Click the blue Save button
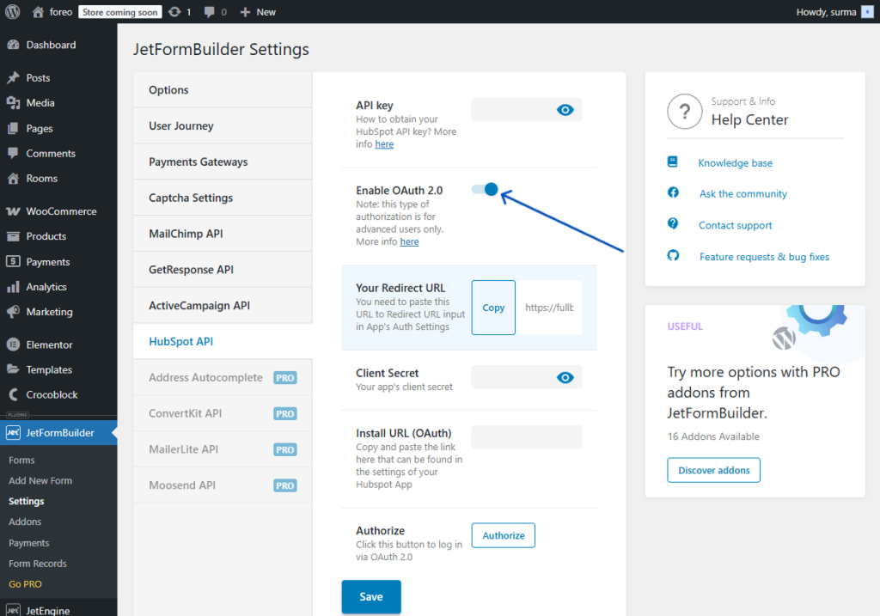This screenshot has width=880, height=616. (x=371, y=596)
